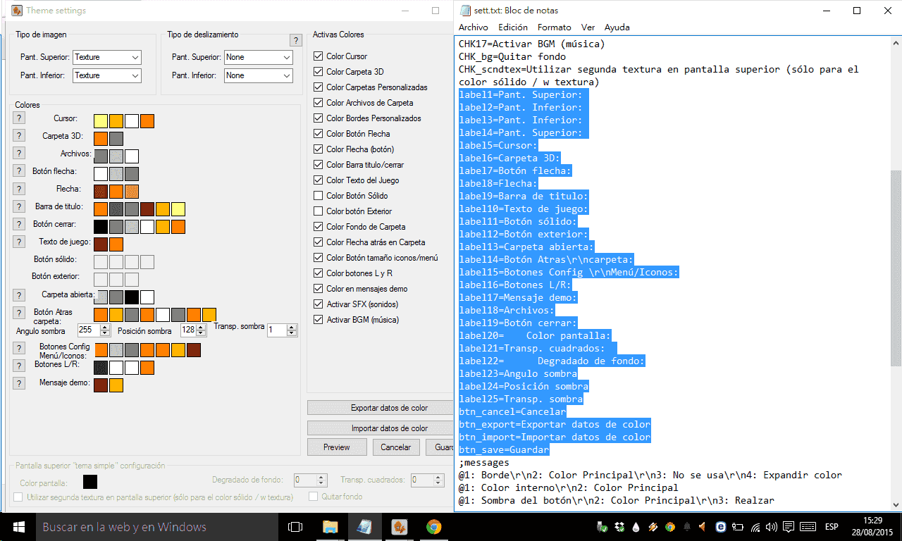The width and height of the screenshot is (902, 541).
Task: Toggle Color Barra titulo/cerrar checkbox
Action: [x=319, y=165]
